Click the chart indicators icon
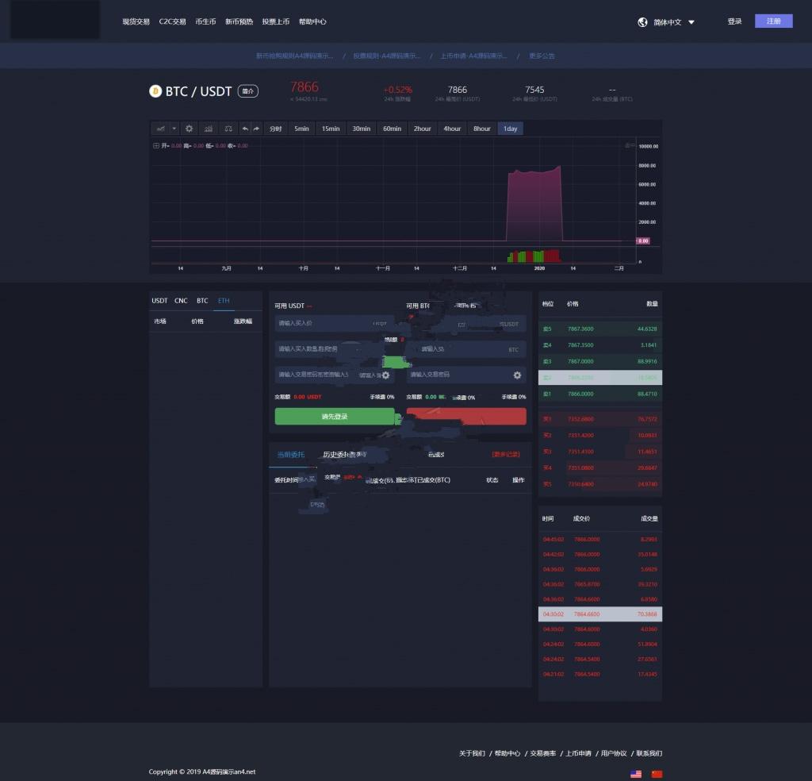The width and height of the screenshot is (812, 781). pyautogui.click(x=209, y=129)
